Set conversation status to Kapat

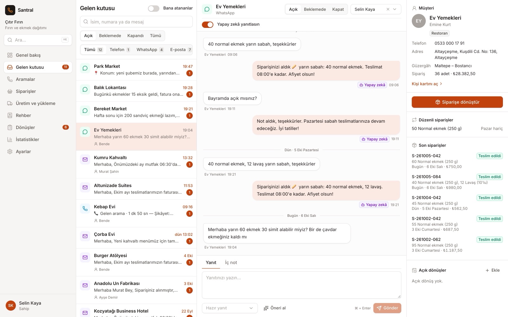(x=338, y=9)
